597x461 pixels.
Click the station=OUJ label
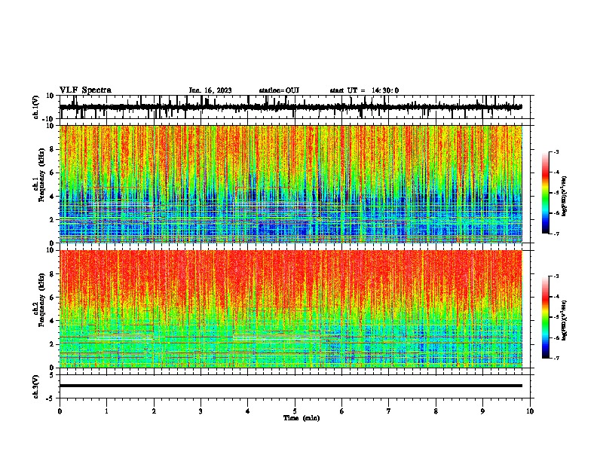pos(279,90)
